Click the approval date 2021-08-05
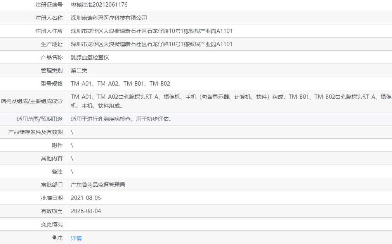The width and height of the screenshot is (392, 244). [x=86, y=198]
